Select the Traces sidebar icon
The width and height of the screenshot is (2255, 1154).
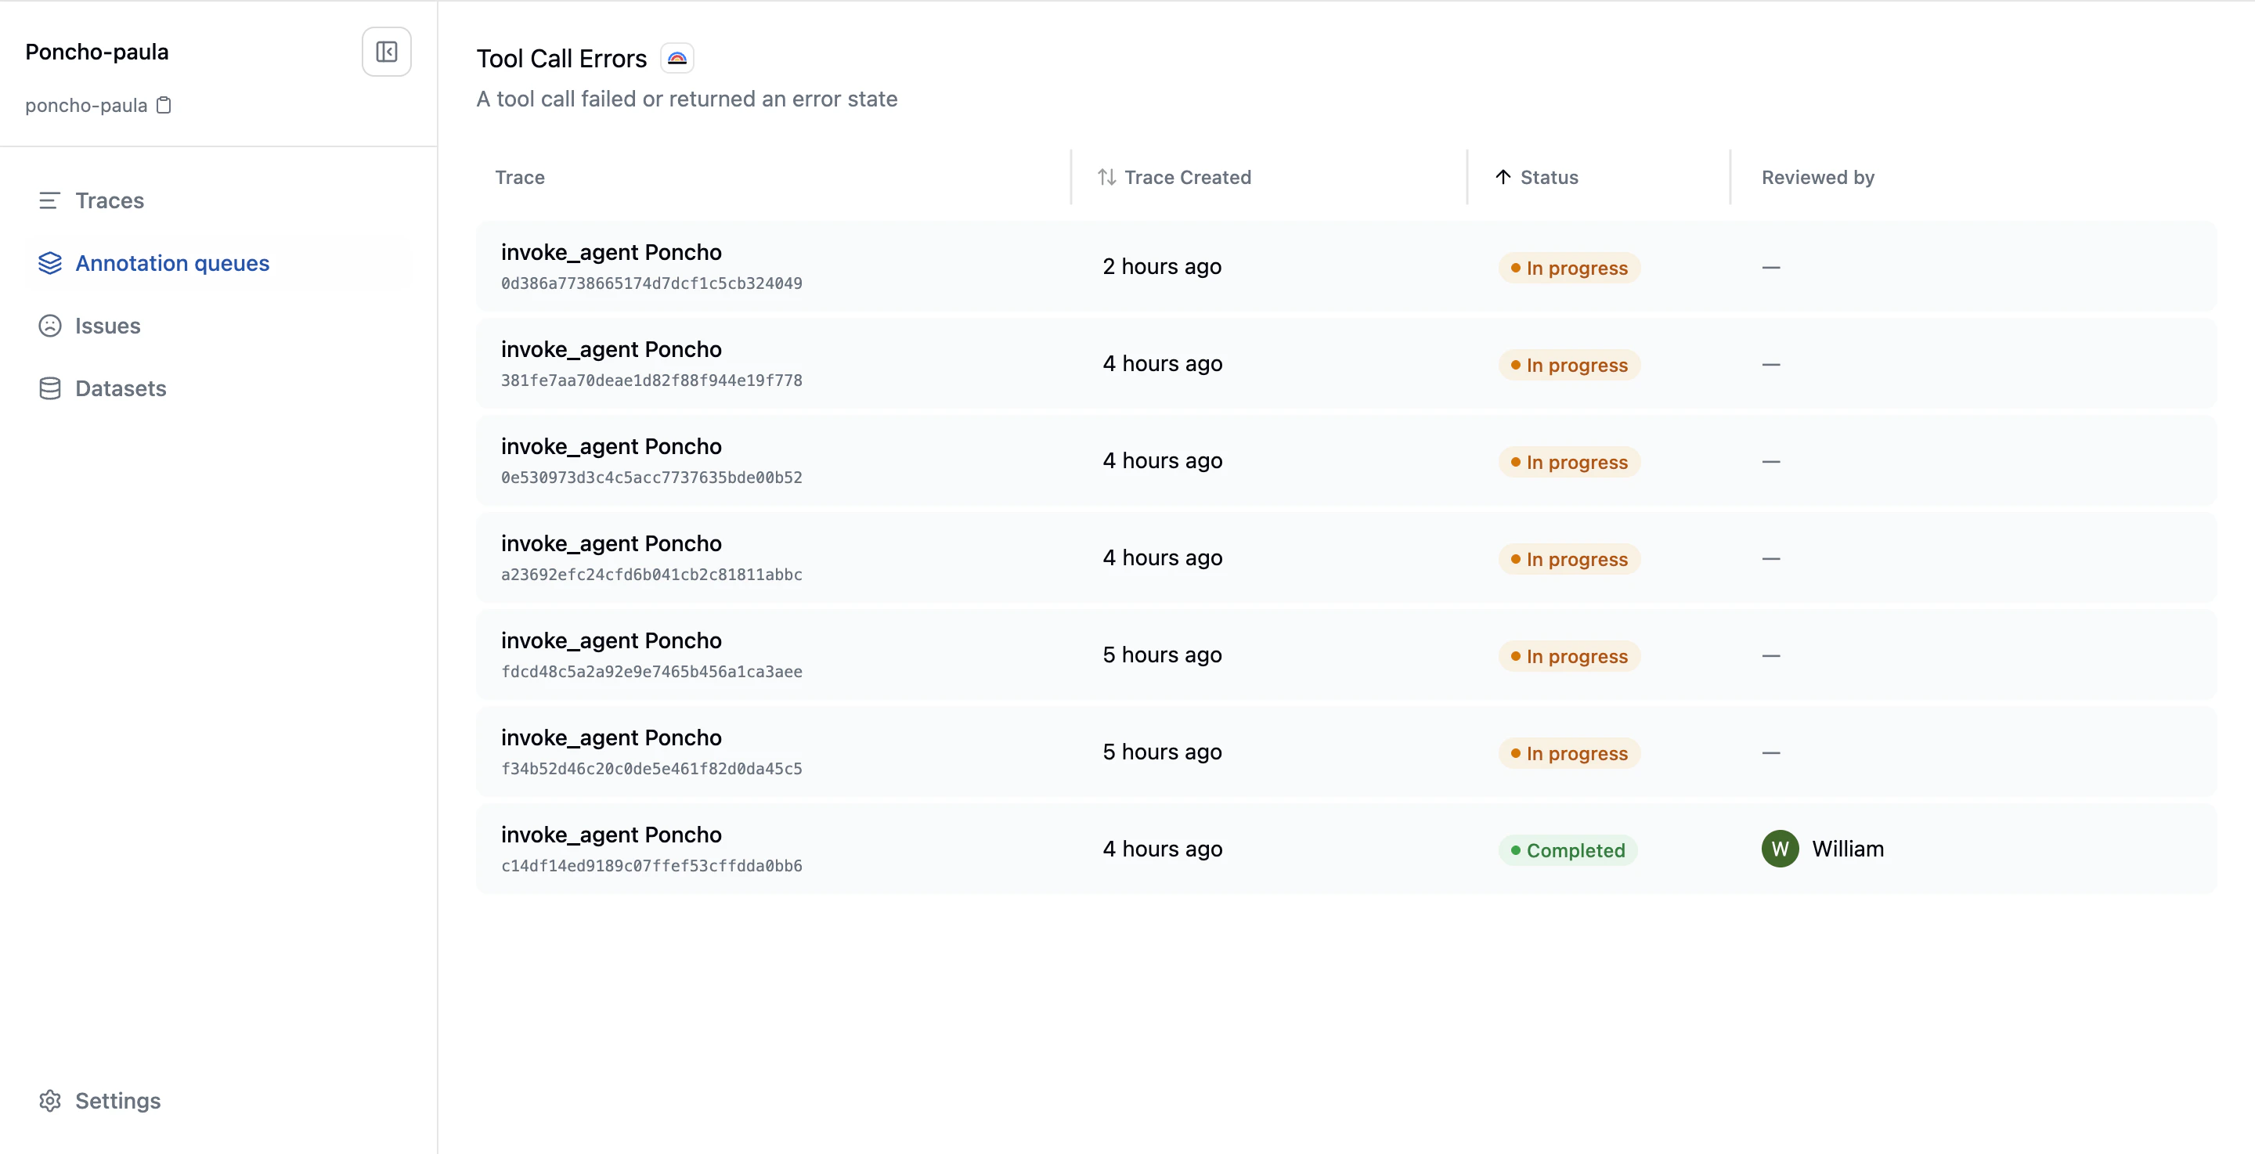click(x=50, y=200)
